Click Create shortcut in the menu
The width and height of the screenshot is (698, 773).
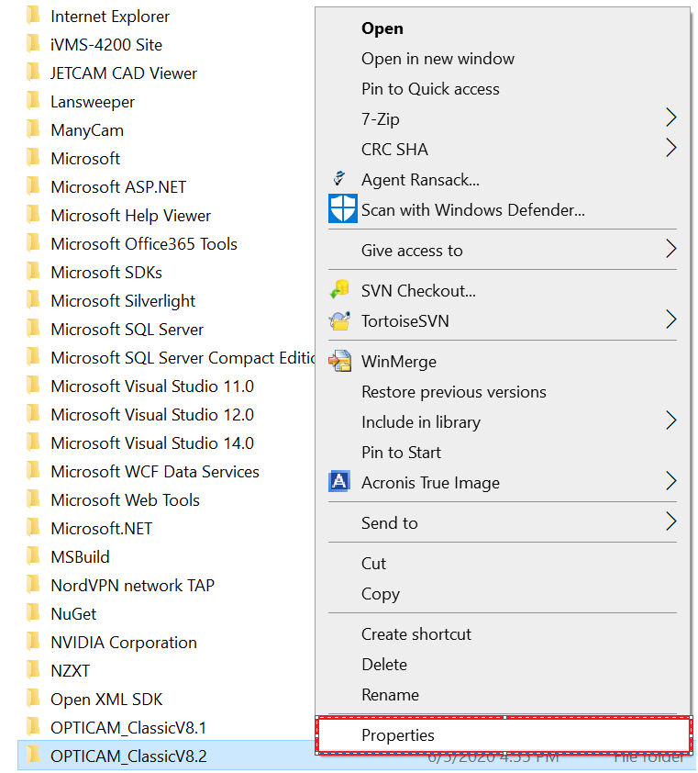(415, 634)
